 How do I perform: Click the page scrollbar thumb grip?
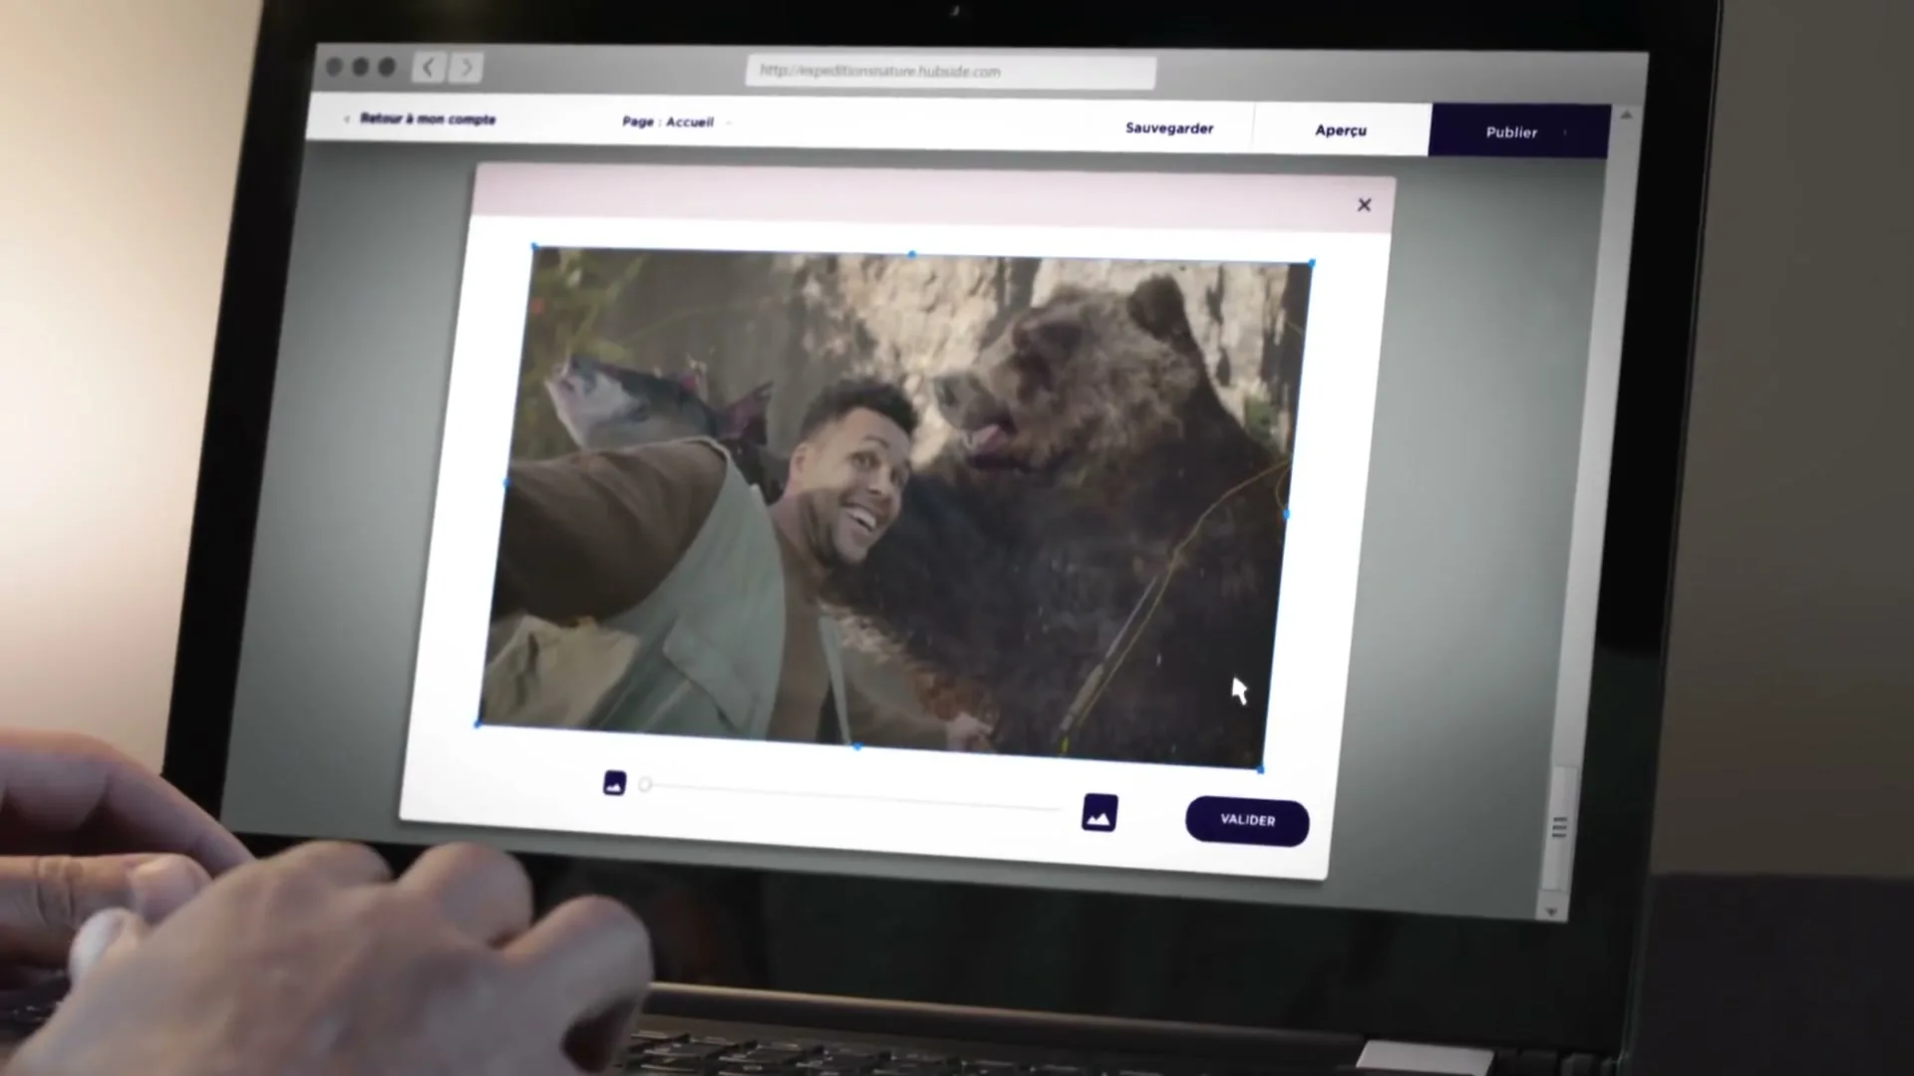(1559, 827)
